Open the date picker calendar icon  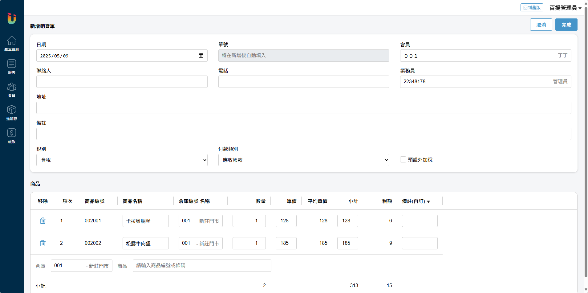point(201,56)
